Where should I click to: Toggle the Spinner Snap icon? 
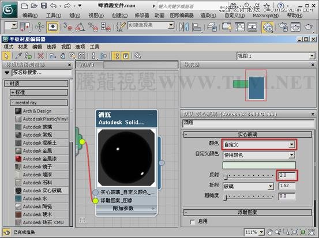point(106,27)
